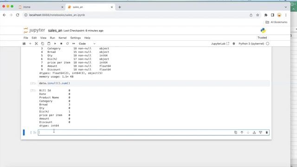
Task: Open the Chrome three-dot menu
Action: 286,15
